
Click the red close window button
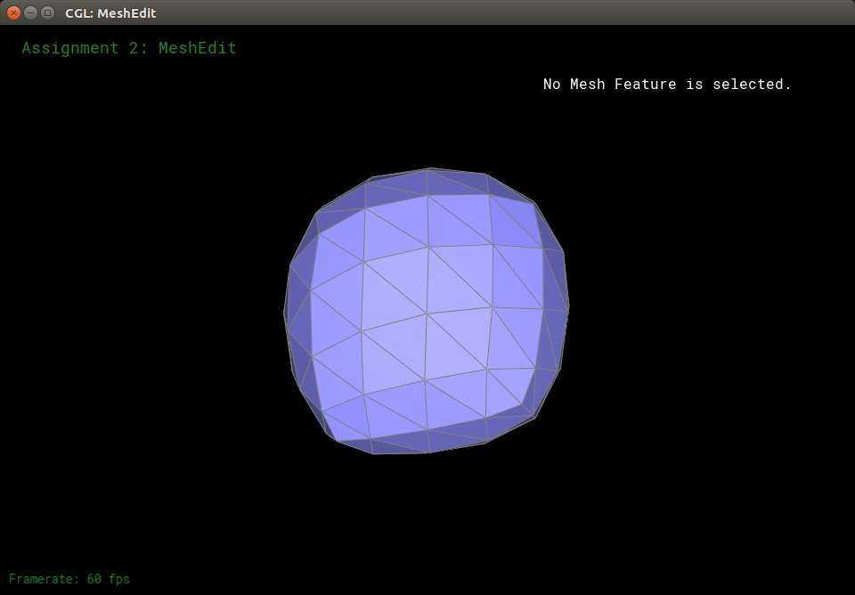coord(13,12)
